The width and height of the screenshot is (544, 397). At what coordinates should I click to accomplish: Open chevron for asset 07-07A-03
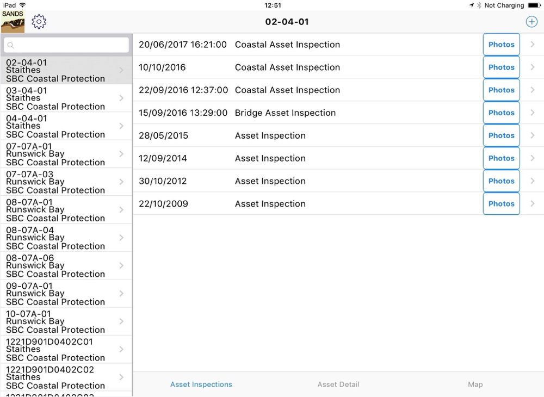click(x=121, y=182)
